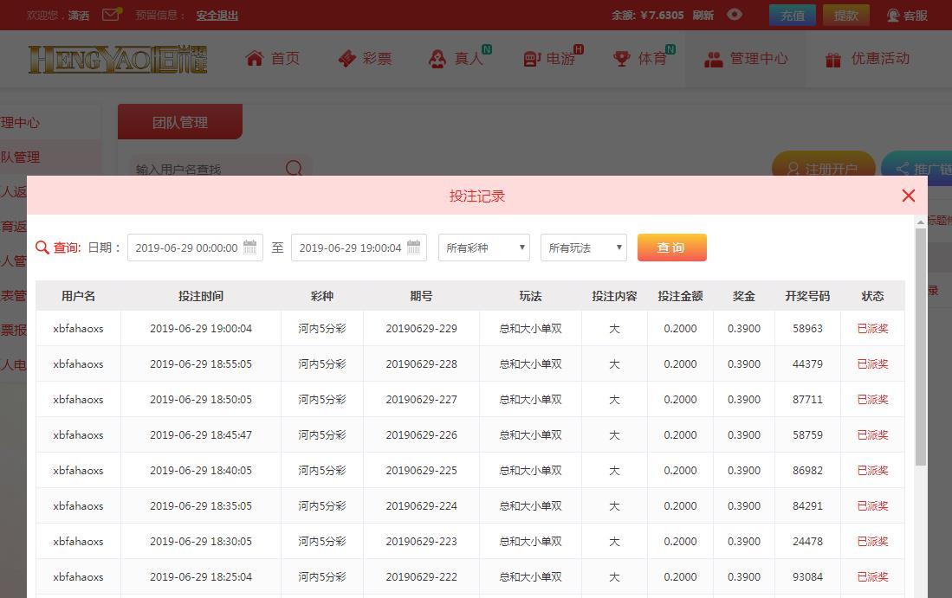Click the 期号 column header
Image resolution: width=952 pixels, height=598 pixels.
(421, 296)
